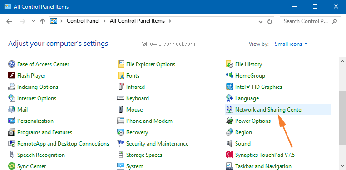This screenshot has width=346, height=170.
Task: Open the Indexing Options magnifier icon
Action: point(11,87)
